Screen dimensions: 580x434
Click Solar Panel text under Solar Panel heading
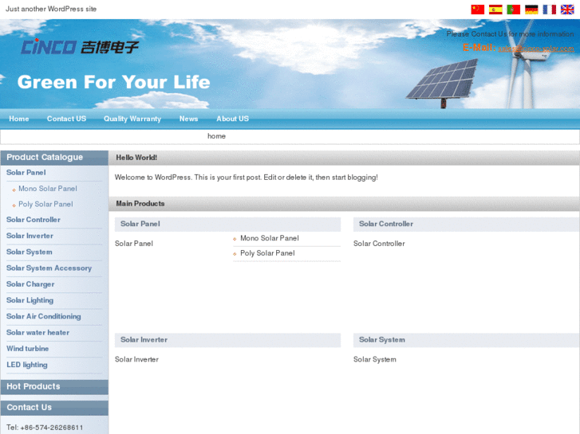pyautogui.click(x=134, y=244)
